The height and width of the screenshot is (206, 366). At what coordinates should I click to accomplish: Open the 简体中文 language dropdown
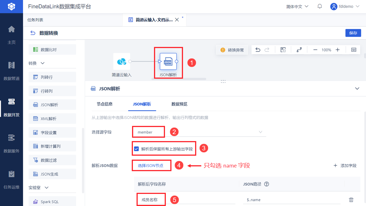click(x=297, y=6)
